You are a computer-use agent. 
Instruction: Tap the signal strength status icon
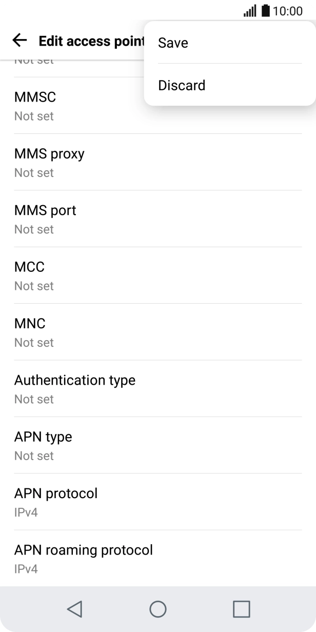(250, 11)
